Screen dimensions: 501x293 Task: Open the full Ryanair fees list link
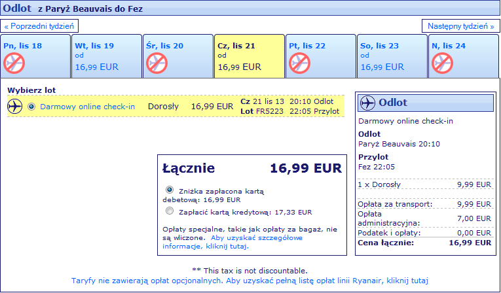pyautogui.click(x=250, y=281)
